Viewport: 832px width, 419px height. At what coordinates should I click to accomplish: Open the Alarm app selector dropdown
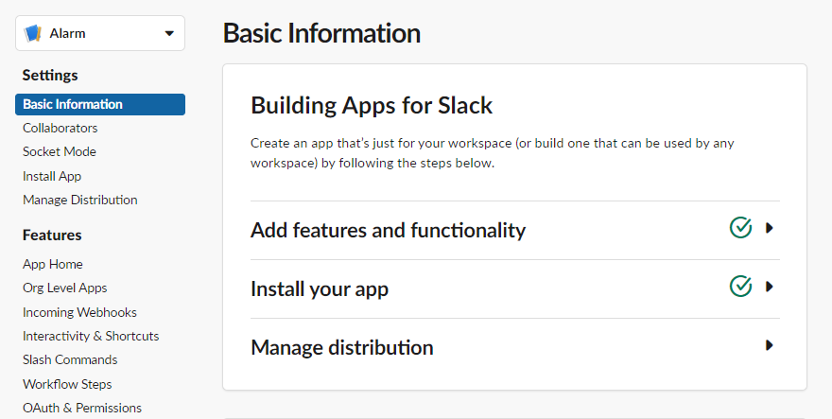click(100, 33)
